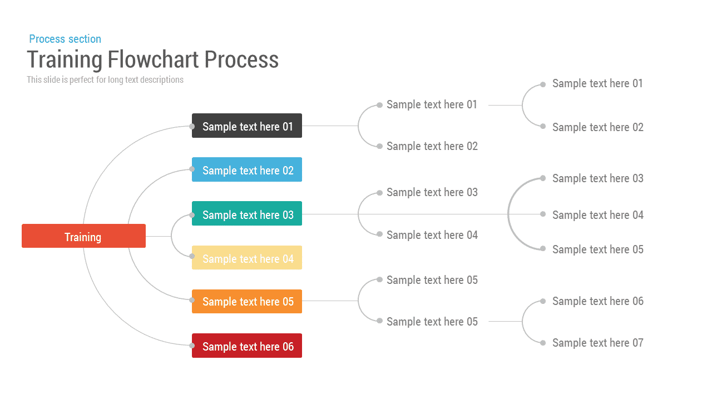Click middle column Sample text here 04 label
712x400 pixels.
click(432, 235)
